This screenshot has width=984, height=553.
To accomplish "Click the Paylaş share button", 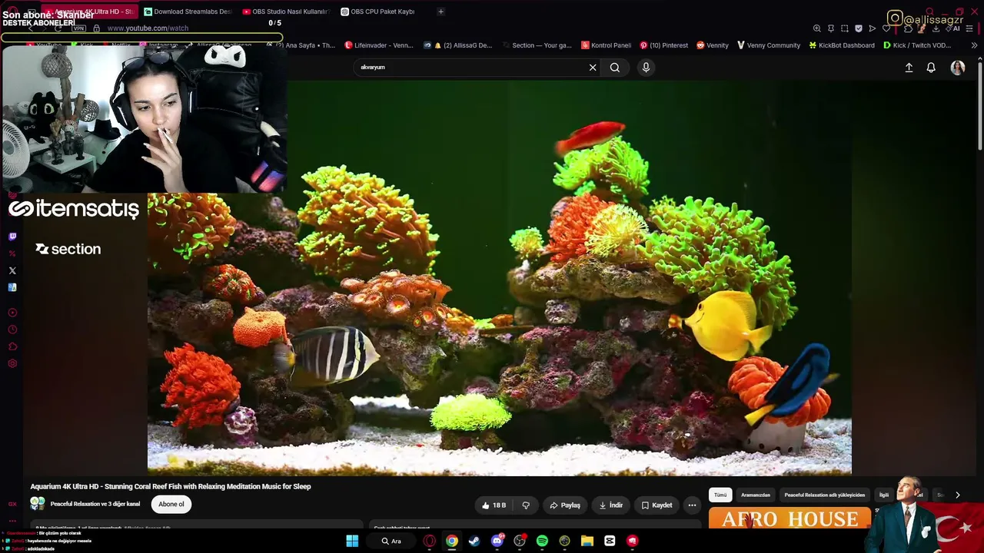I will pyautogui.click(x=565, y=505).
